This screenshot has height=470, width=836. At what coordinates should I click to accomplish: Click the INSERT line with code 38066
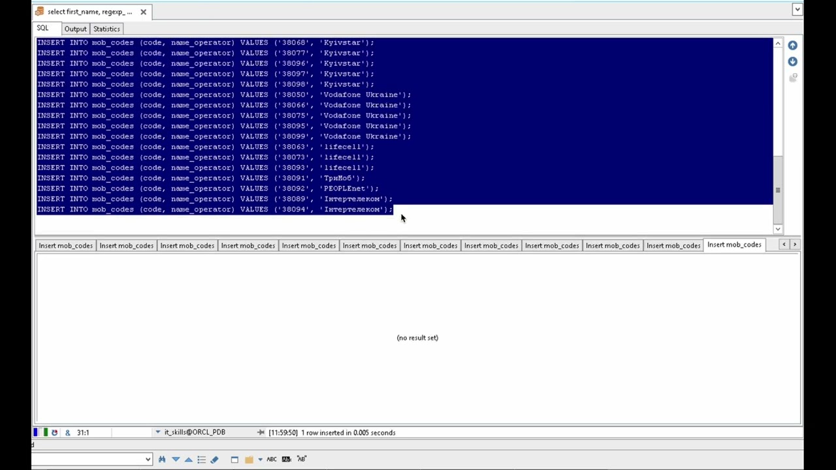[x=224, y=105]
